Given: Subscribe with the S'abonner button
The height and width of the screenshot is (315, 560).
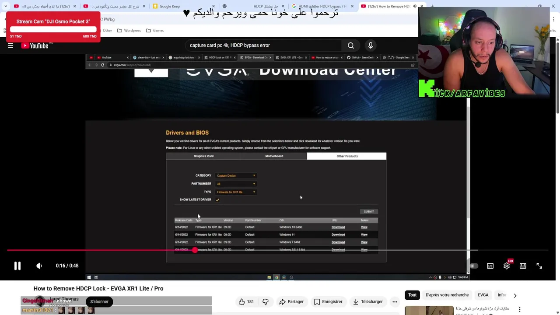Looking at the screenshot, I should (x=99, y=301).
